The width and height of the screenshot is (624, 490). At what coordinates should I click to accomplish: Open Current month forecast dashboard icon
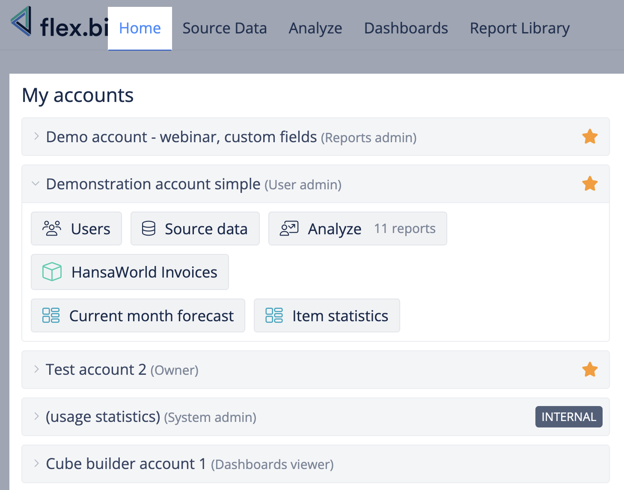(x=51, y=315)
